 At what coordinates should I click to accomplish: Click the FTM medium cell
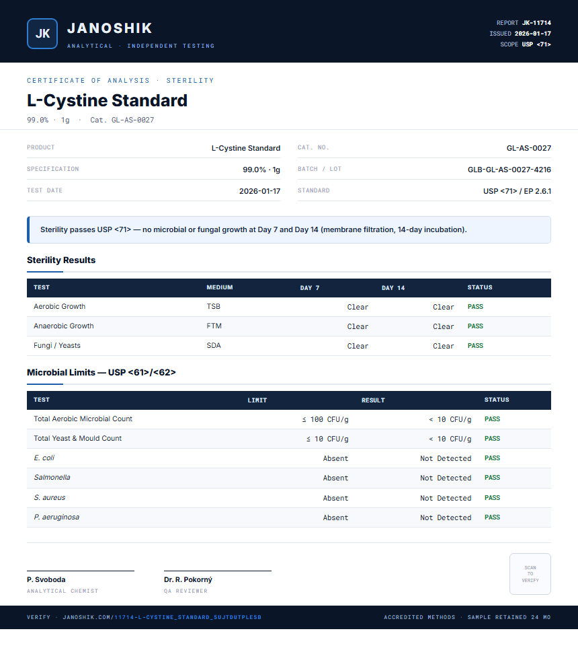[214, 326]
